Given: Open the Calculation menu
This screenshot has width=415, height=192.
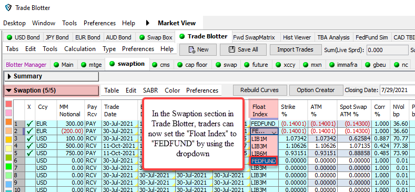Looking at the screenshot, I should point(80,49).
